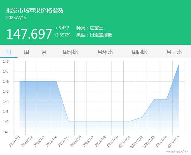
Task: Click the +3.457 change value
Action: 62,28
